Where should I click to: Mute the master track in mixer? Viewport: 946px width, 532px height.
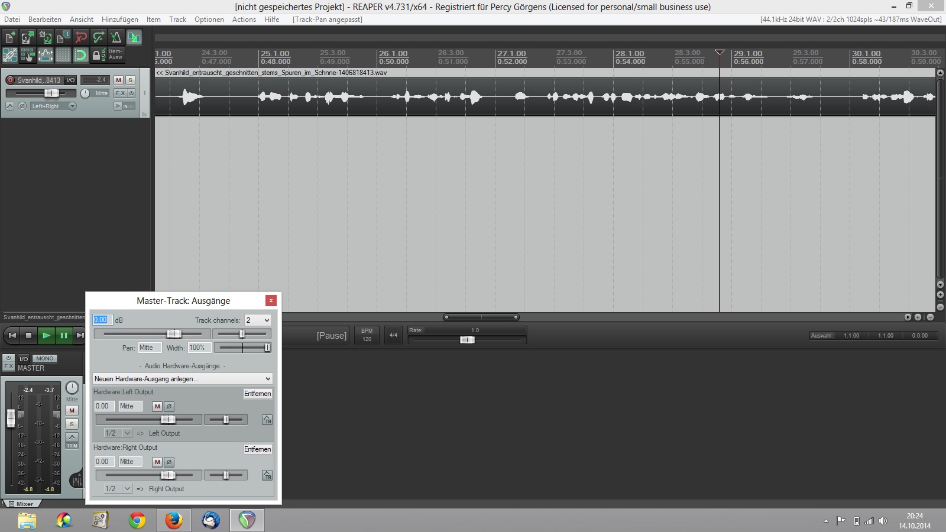pyautogui.click(x=72, y=410)
